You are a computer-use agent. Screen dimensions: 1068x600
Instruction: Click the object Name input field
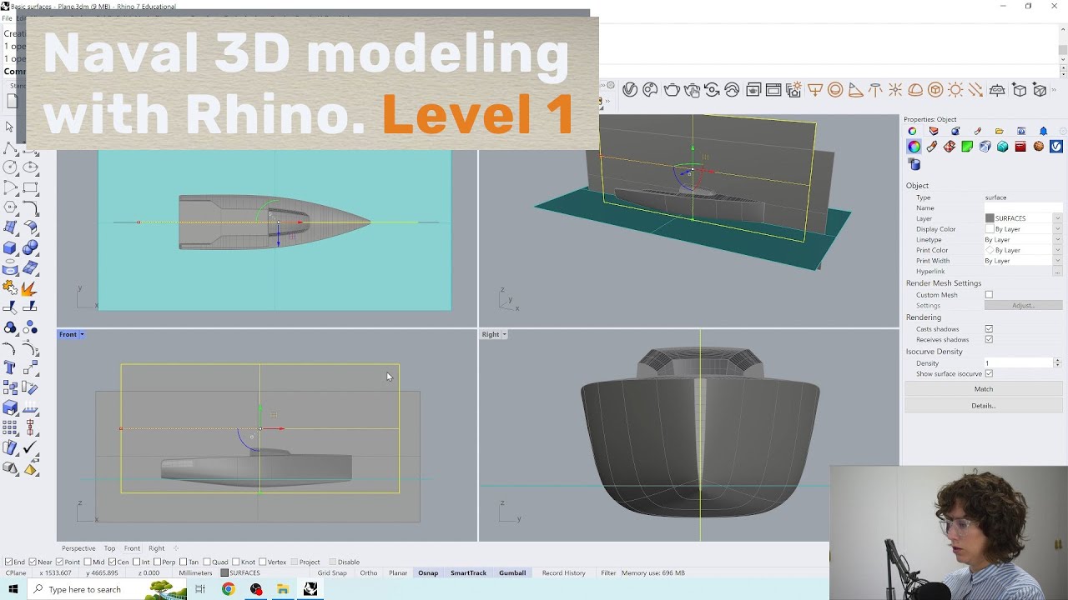1023,207
